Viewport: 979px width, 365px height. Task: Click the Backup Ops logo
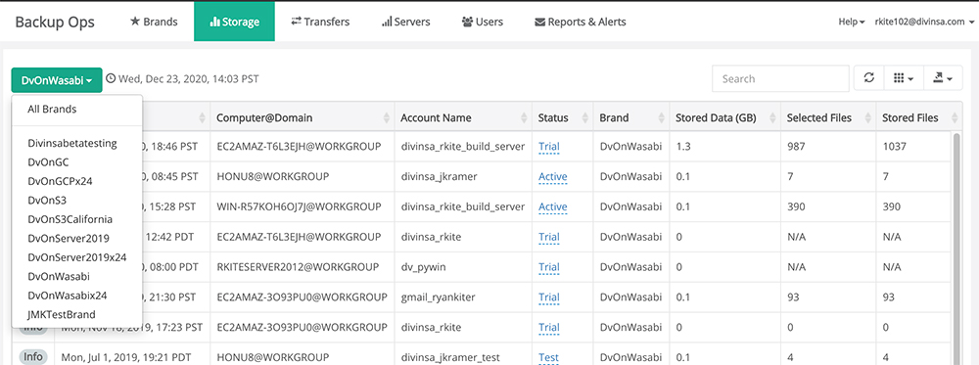pos(55,22)
